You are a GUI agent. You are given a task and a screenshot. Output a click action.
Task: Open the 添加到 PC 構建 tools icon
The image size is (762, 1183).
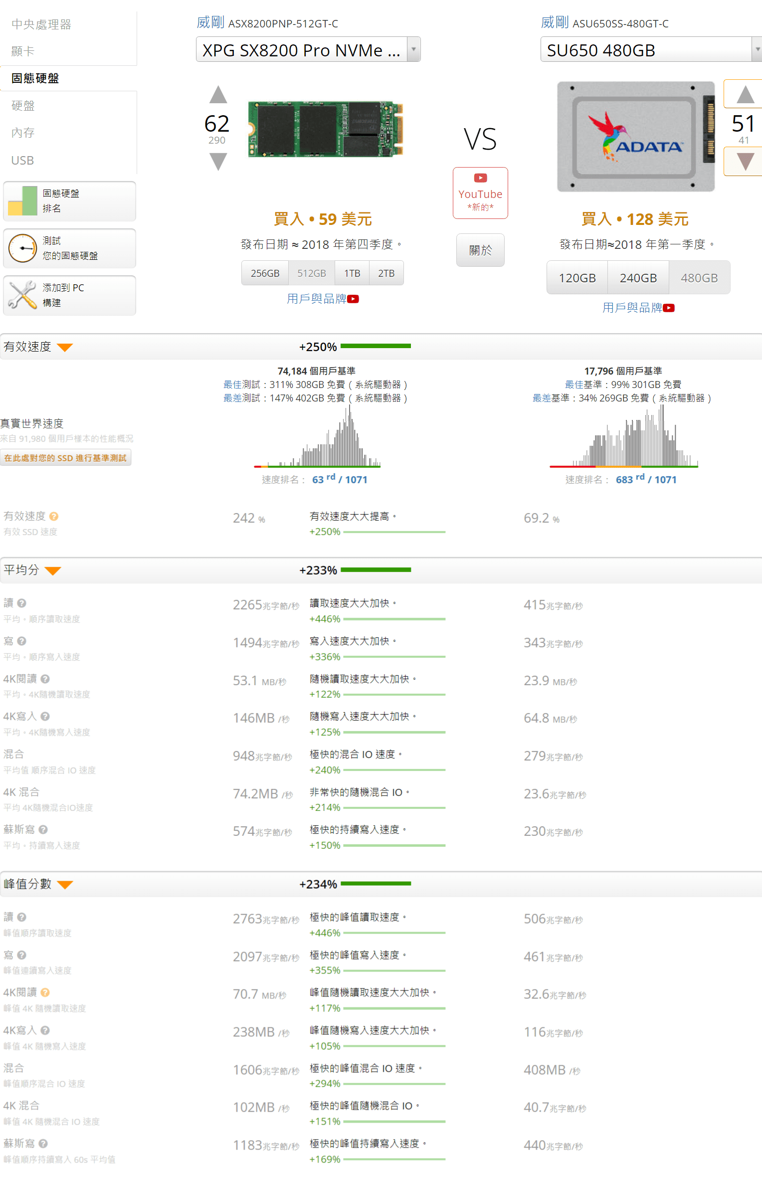22,295
